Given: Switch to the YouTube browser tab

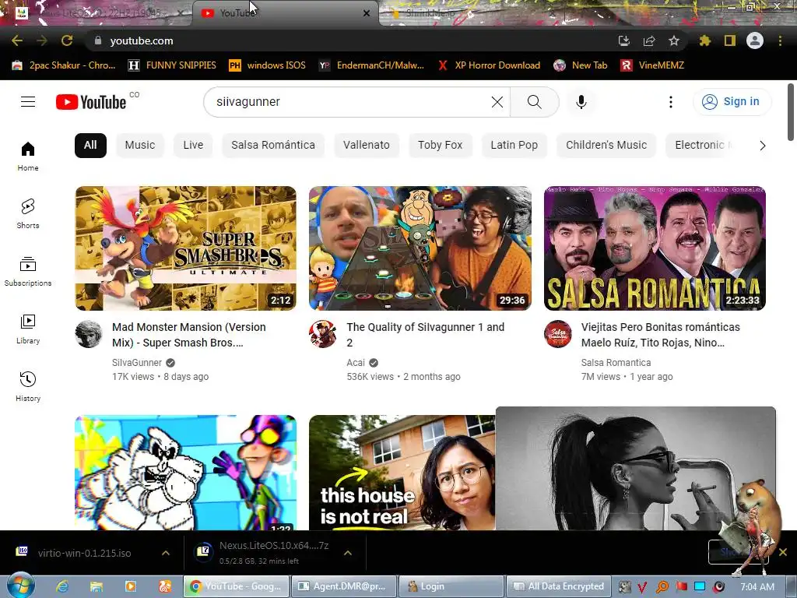Looking at the screenshot, I should (x=285, y=13).
